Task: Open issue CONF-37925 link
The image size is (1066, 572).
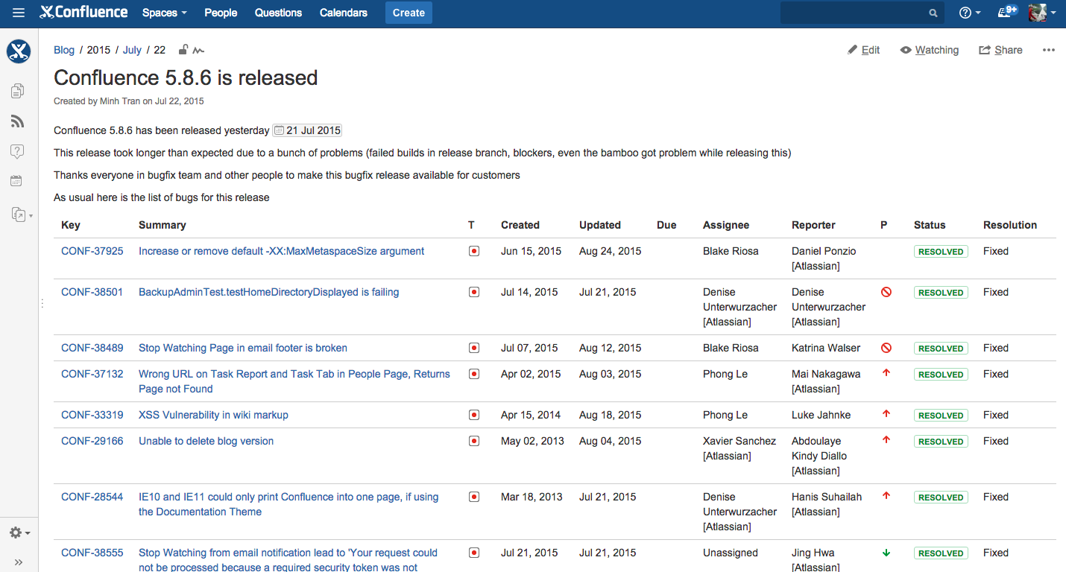Action: point(92,251)
